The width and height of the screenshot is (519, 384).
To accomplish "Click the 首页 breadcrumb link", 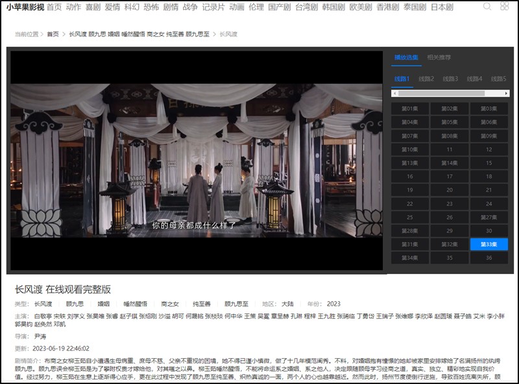I will click(53, 34).
